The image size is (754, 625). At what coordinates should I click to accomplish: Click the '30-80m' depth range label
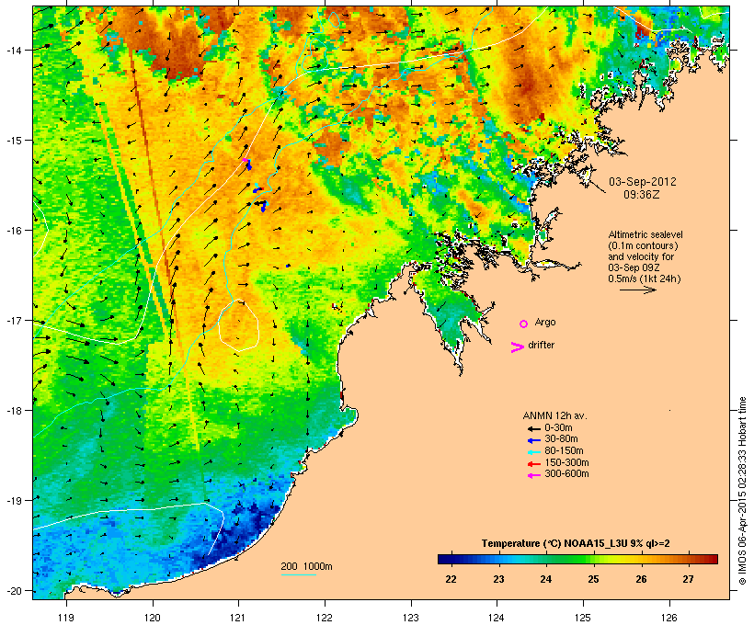(561, 439)
